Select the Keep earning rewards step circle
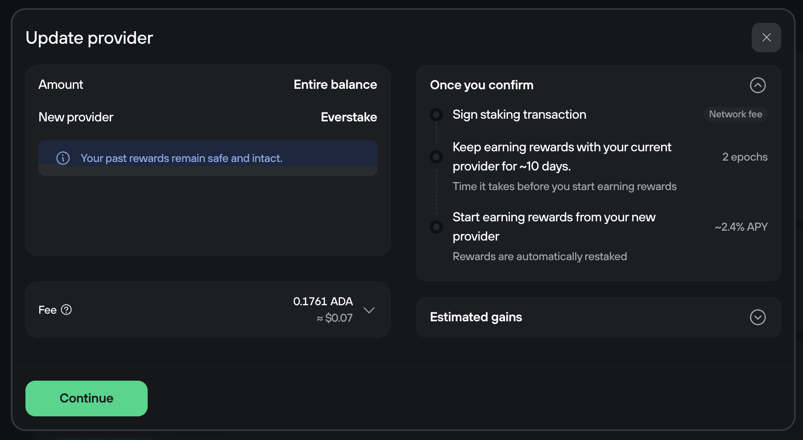803x440 pixels. (436, 157)
